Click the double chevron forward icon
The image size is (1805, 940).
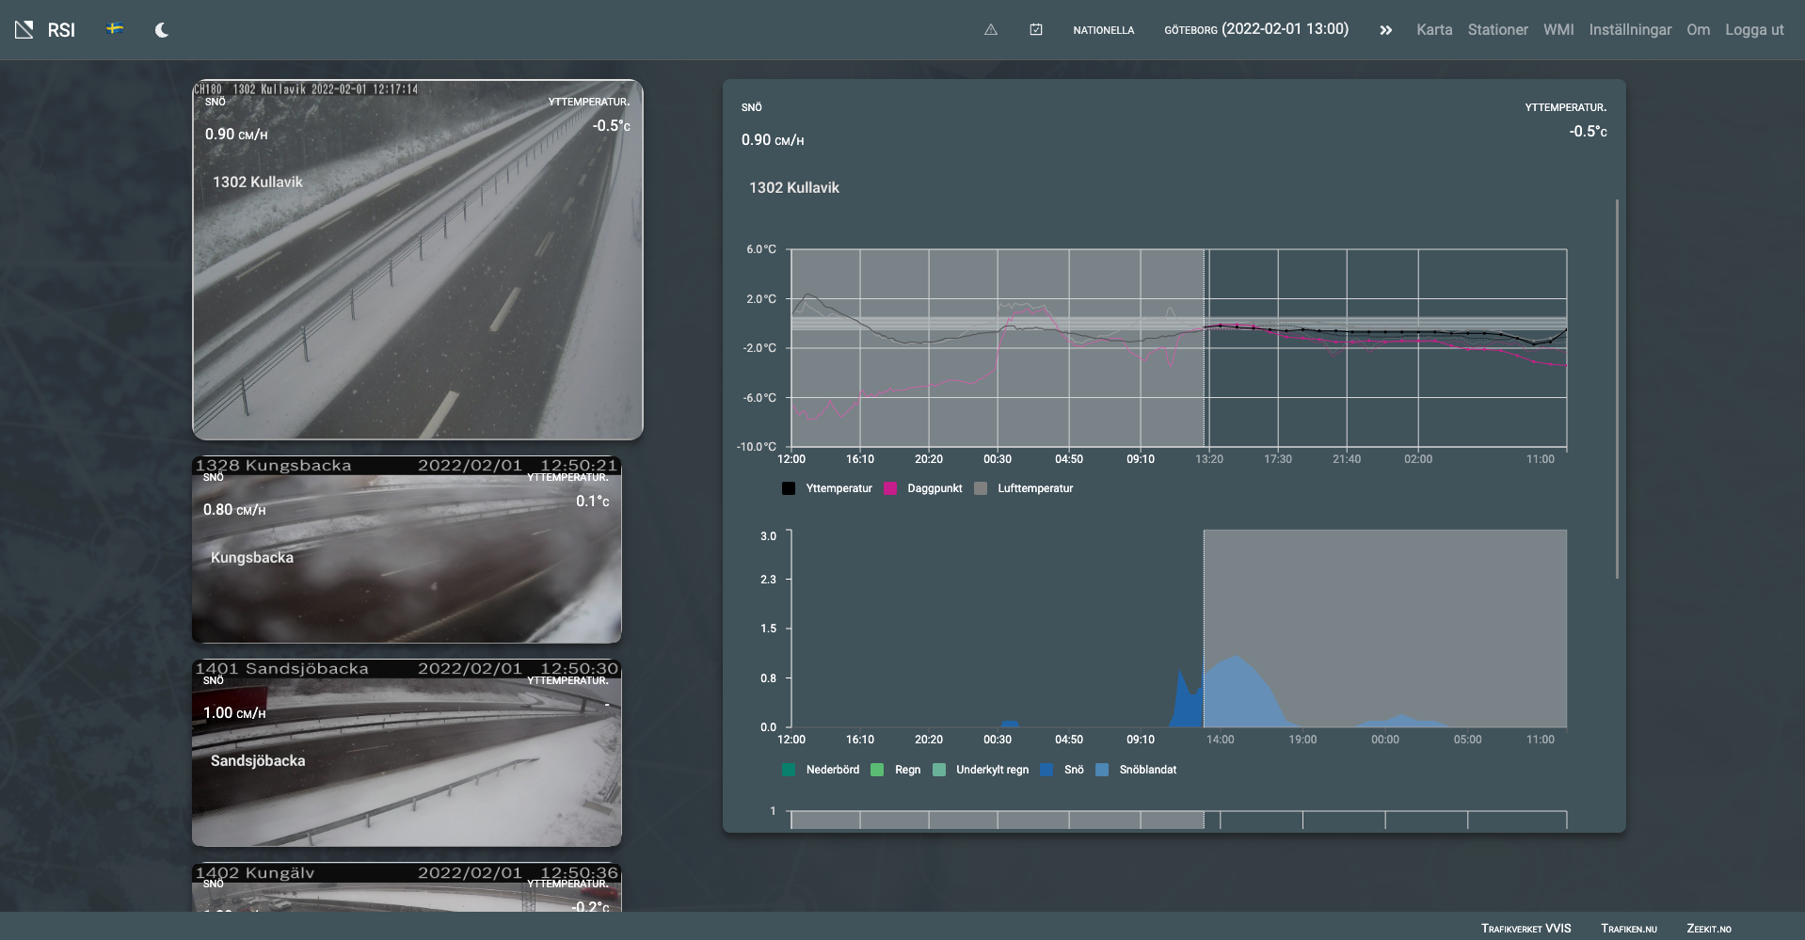[x=1385, y=30]
